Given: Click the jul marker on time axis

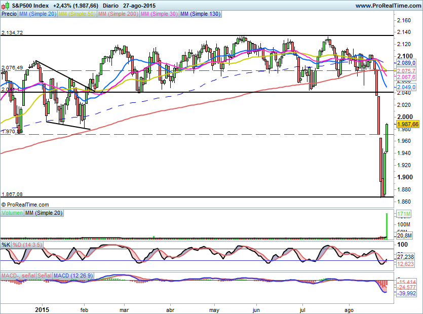Looking at the screenshot, I should coord(302,310).
